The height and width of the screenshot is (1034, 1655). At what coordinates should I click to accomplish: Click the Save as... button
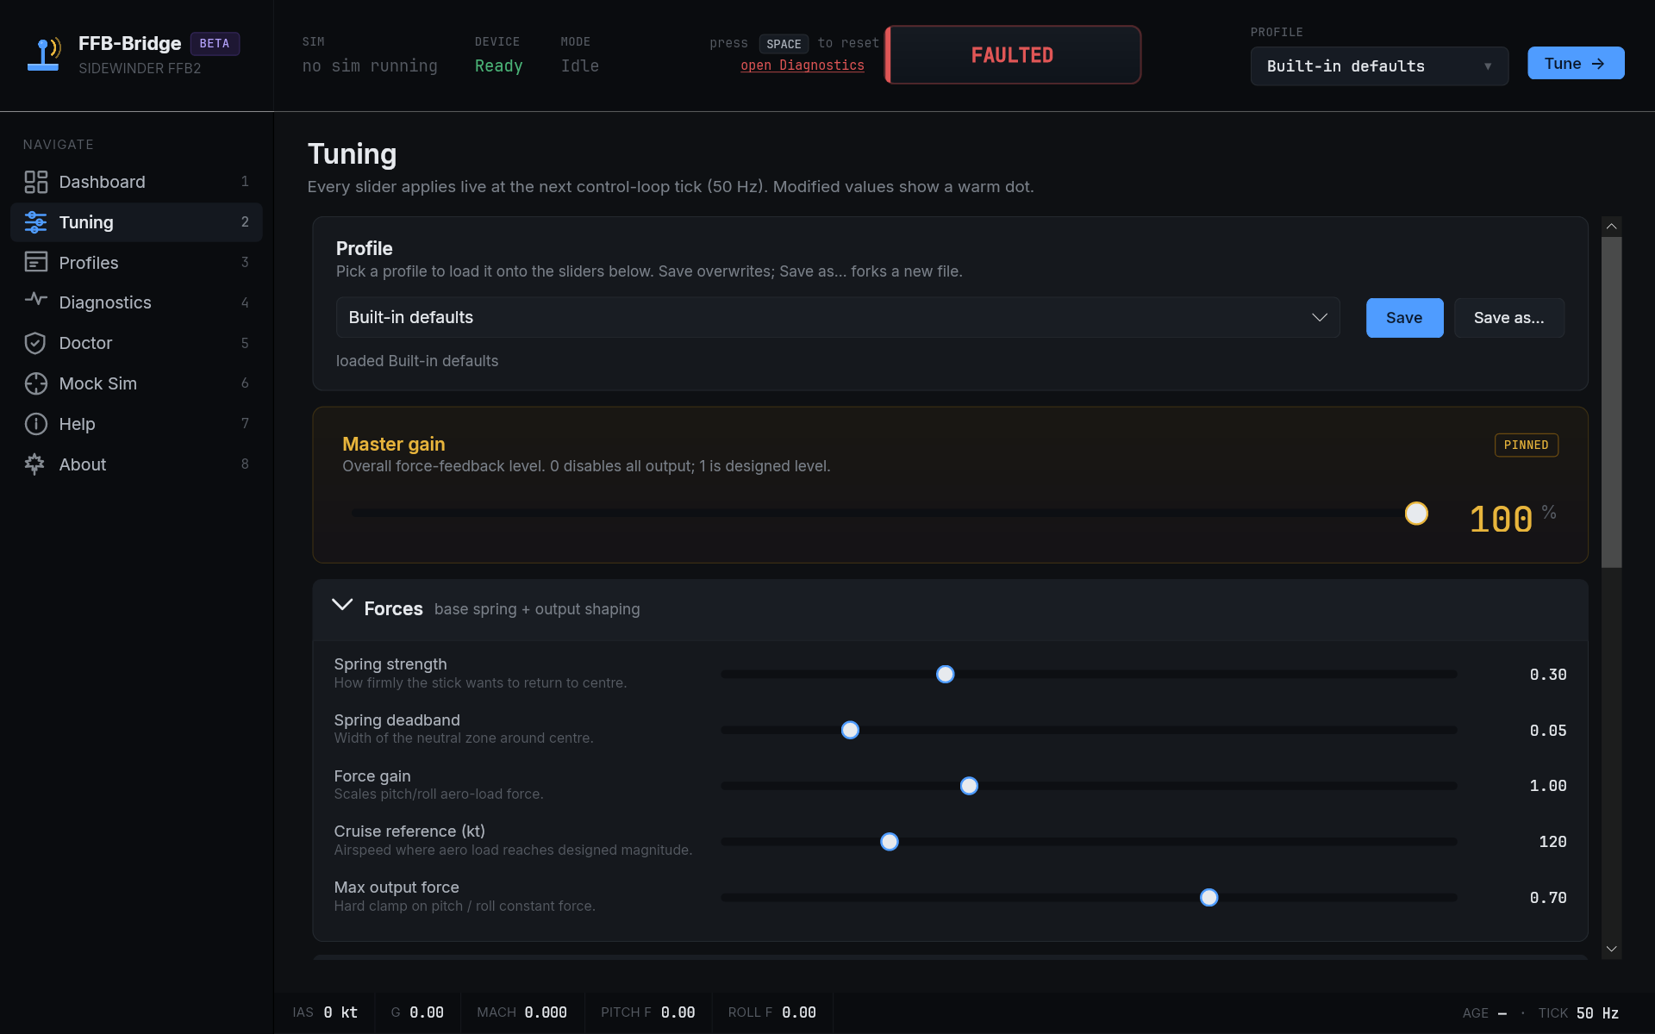click(1508, 318)
